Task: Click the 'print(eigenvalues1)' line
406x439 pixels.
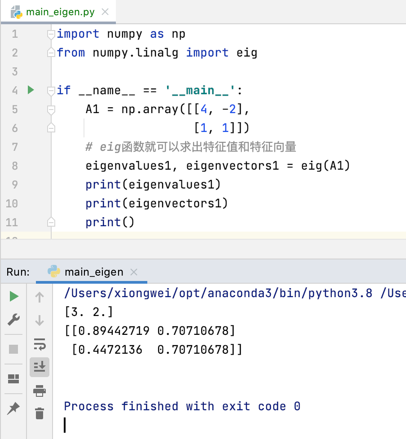Action: (x=153, y=184)
